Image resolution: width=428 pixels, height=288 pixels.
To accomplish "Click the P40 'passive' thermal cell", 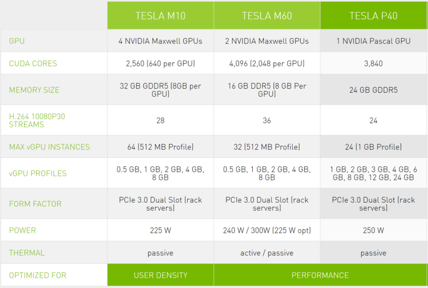I will click(373, 253).
